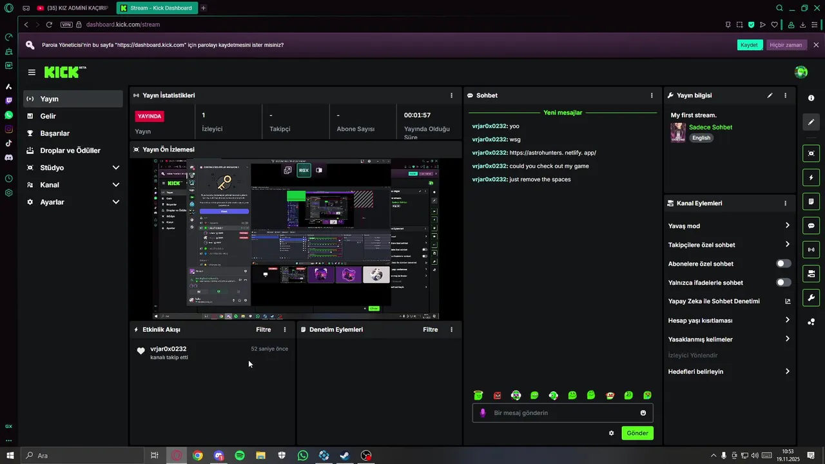
Task: Click Gönder to send message
Action: (637, 433)
